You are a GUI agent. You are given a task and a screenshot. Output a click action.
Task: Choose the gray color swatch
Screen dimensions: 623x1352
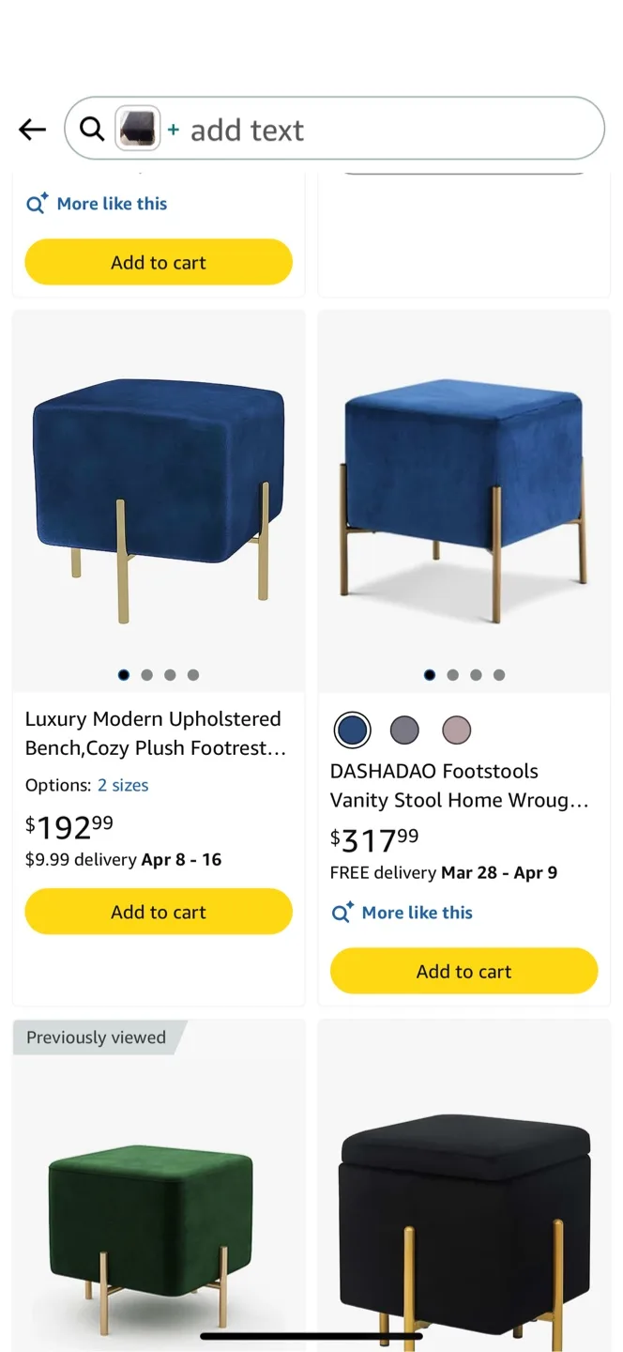[404, 730]
